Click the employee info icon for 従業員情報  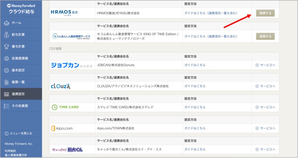(x=6, y=58)
